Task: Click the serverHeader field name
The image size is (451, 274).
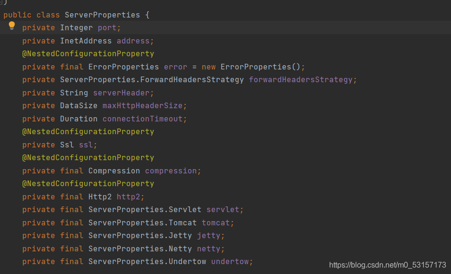Action: point(121,93)
